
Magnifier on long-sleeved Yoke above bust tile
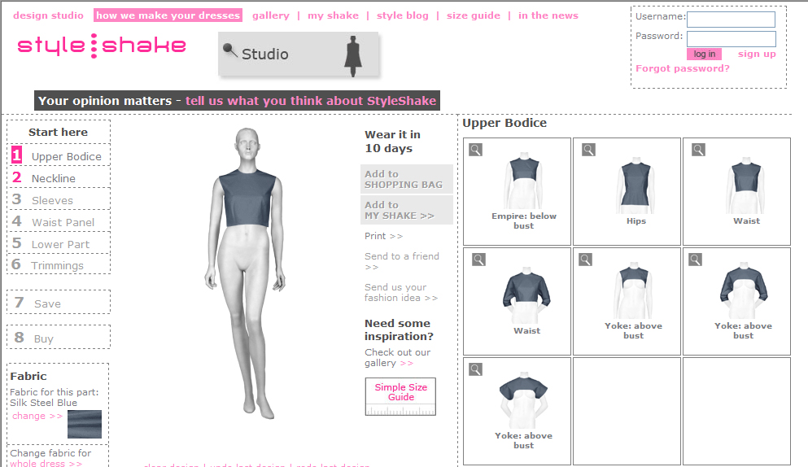pyautogui.click(x=695, y=260)
